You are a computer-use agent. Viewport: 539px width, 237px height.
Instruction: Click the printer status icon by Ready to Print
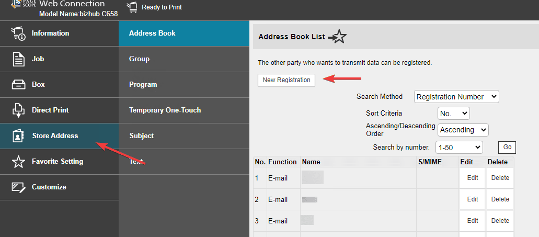(x=132, y=7)
